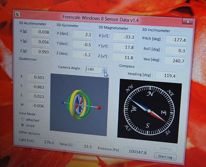The height and width of the screenshot is (167, 206).
Task: Click the Yaw [deg] label
Action: [152, 59]
